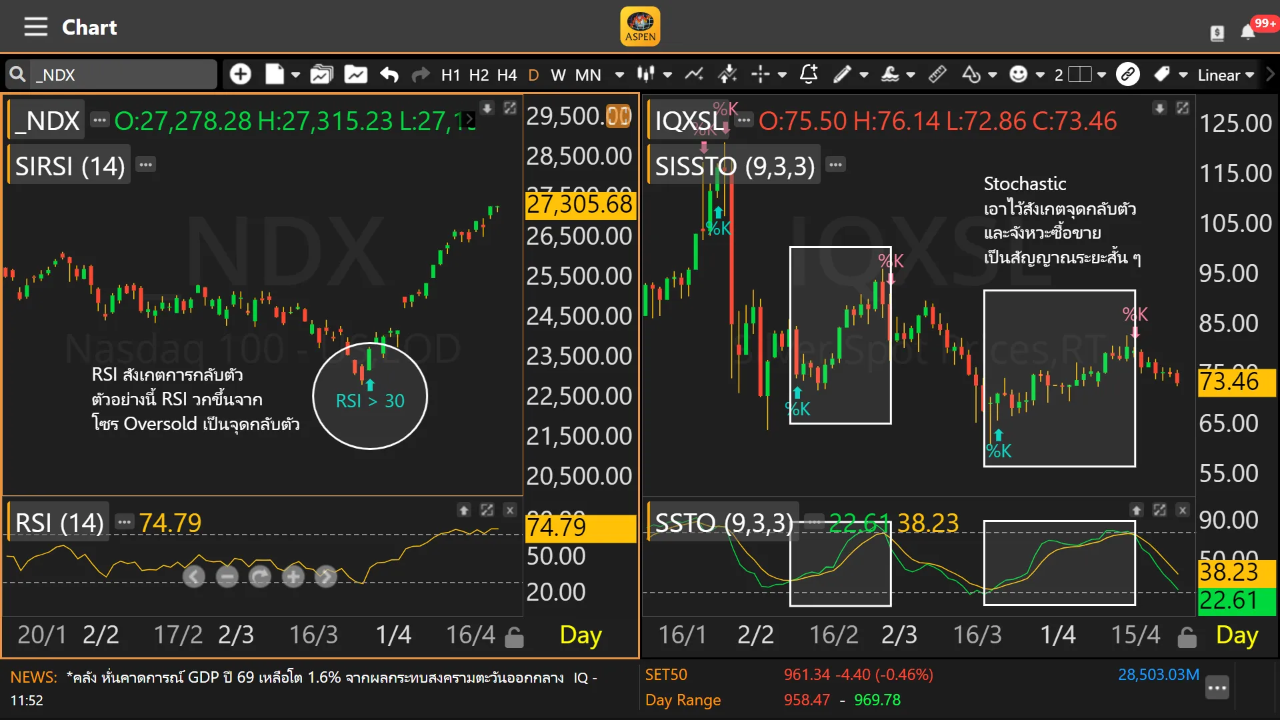
Task: Select the W weekly timeframe
Action: click(x=558, y=75)
